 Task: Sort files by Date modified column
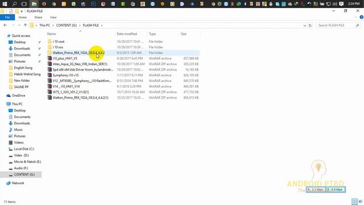(x=127, y=34)
